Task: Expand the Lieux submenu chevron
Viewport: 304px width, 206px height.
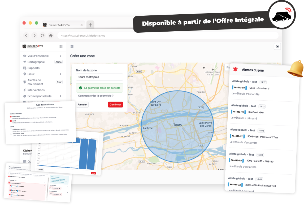Action: pos(61,74)
